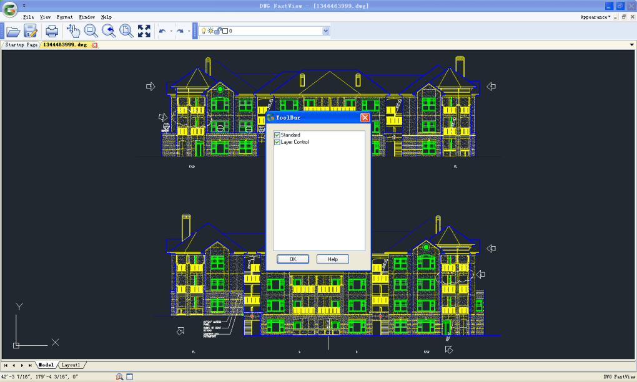Viewport: 637px width, 382px height.
Task: Click the full screen icon in status bar
Action: point(128,376)
